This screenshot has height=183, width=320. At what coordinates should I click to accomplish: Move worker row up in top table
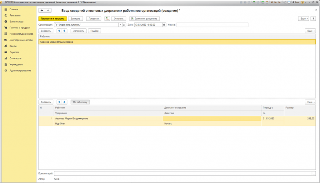[x=59, y=31]
